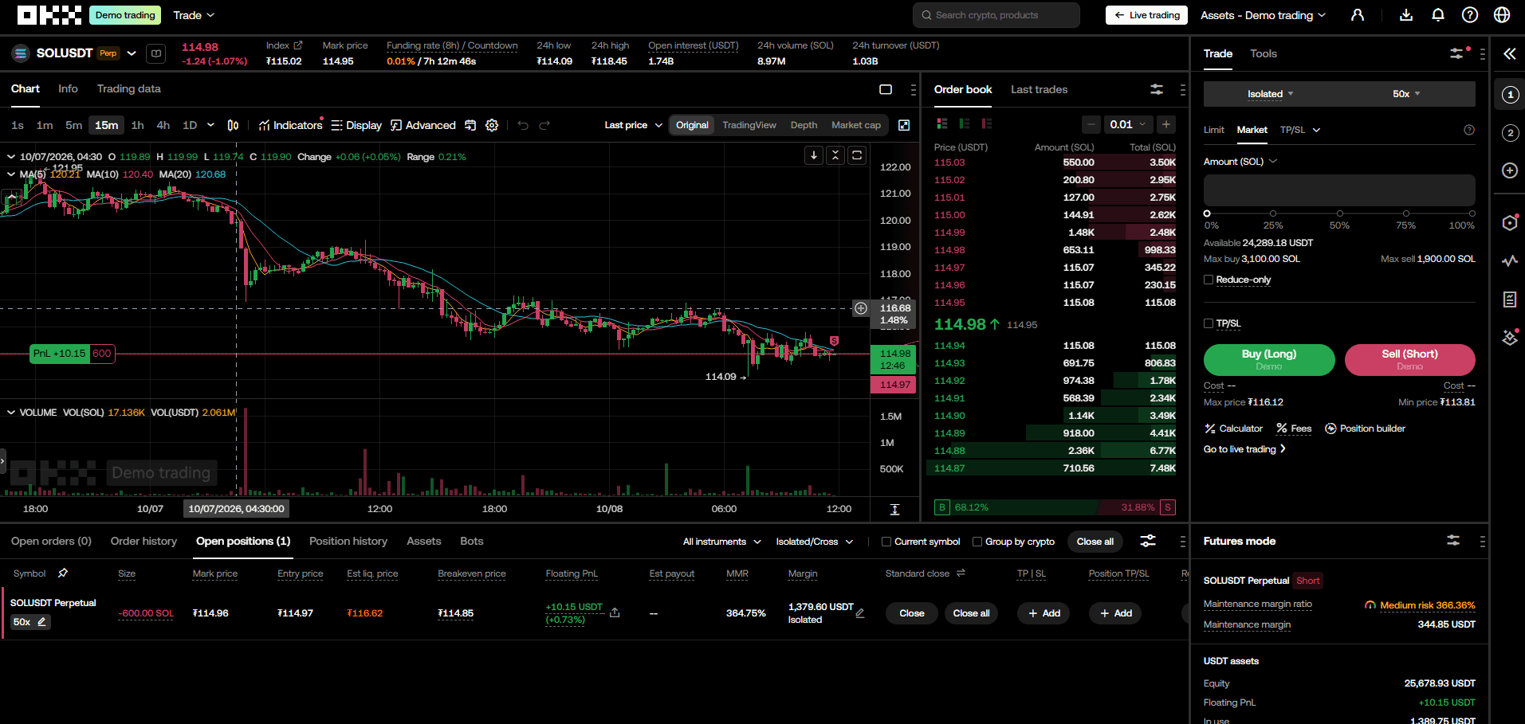The width and height of the screenshot is (1525, 724).
Task: Open Position history tab
Action: pyautogui.click(x=348, y=541)
